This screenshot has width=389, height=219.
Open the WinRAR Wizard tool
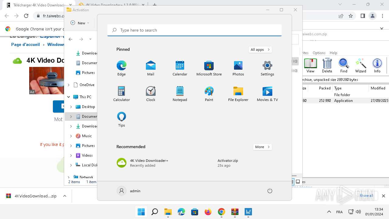click(360, 66)
